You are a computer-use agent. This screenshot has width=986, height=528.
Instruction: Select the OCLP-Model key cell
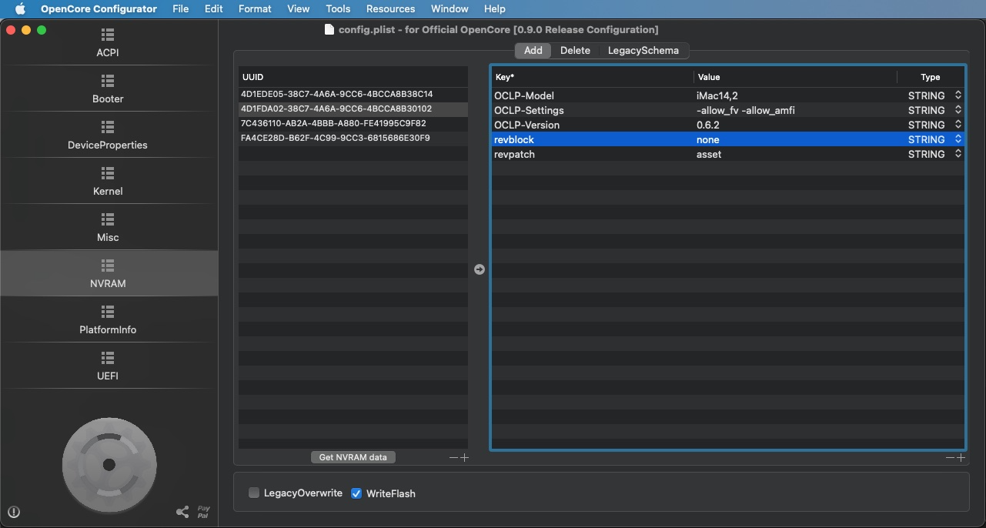tap(593, 95)
